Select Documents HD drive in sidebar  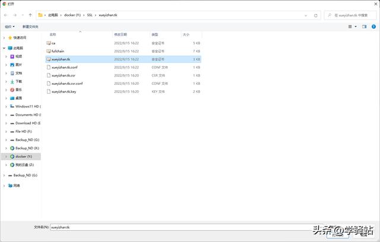[28, 114]
